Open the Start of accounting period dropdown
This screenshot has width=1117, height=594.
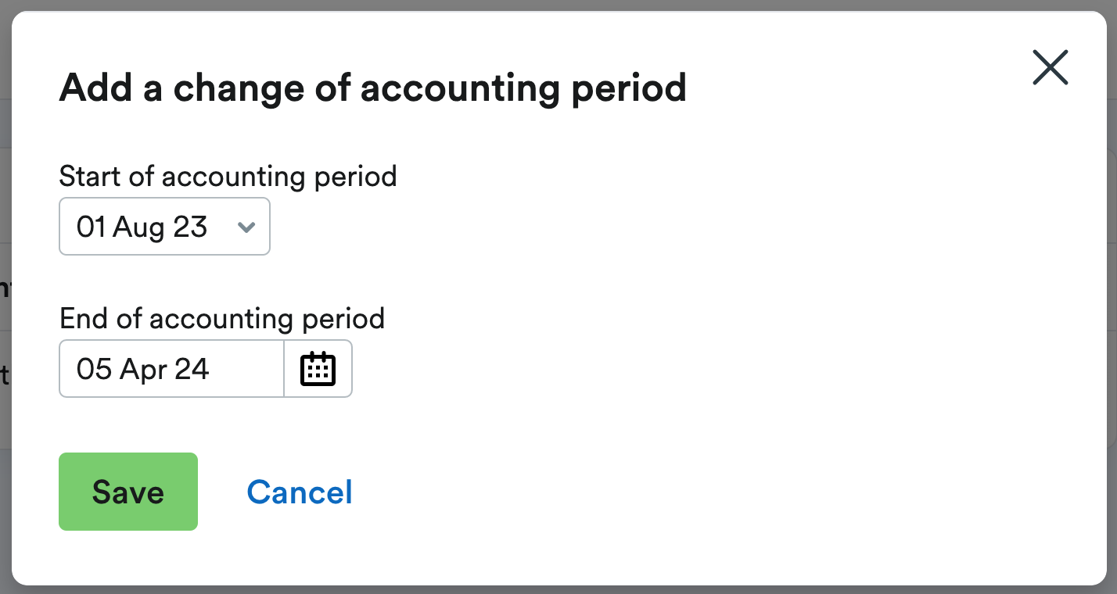pos(164,227)
